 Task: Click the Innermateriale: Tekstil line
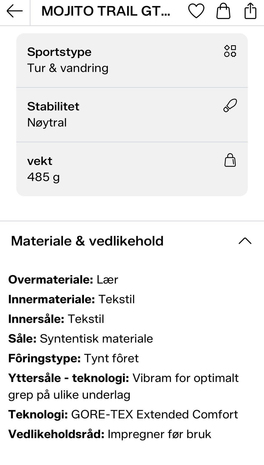[x=71, y=299]
